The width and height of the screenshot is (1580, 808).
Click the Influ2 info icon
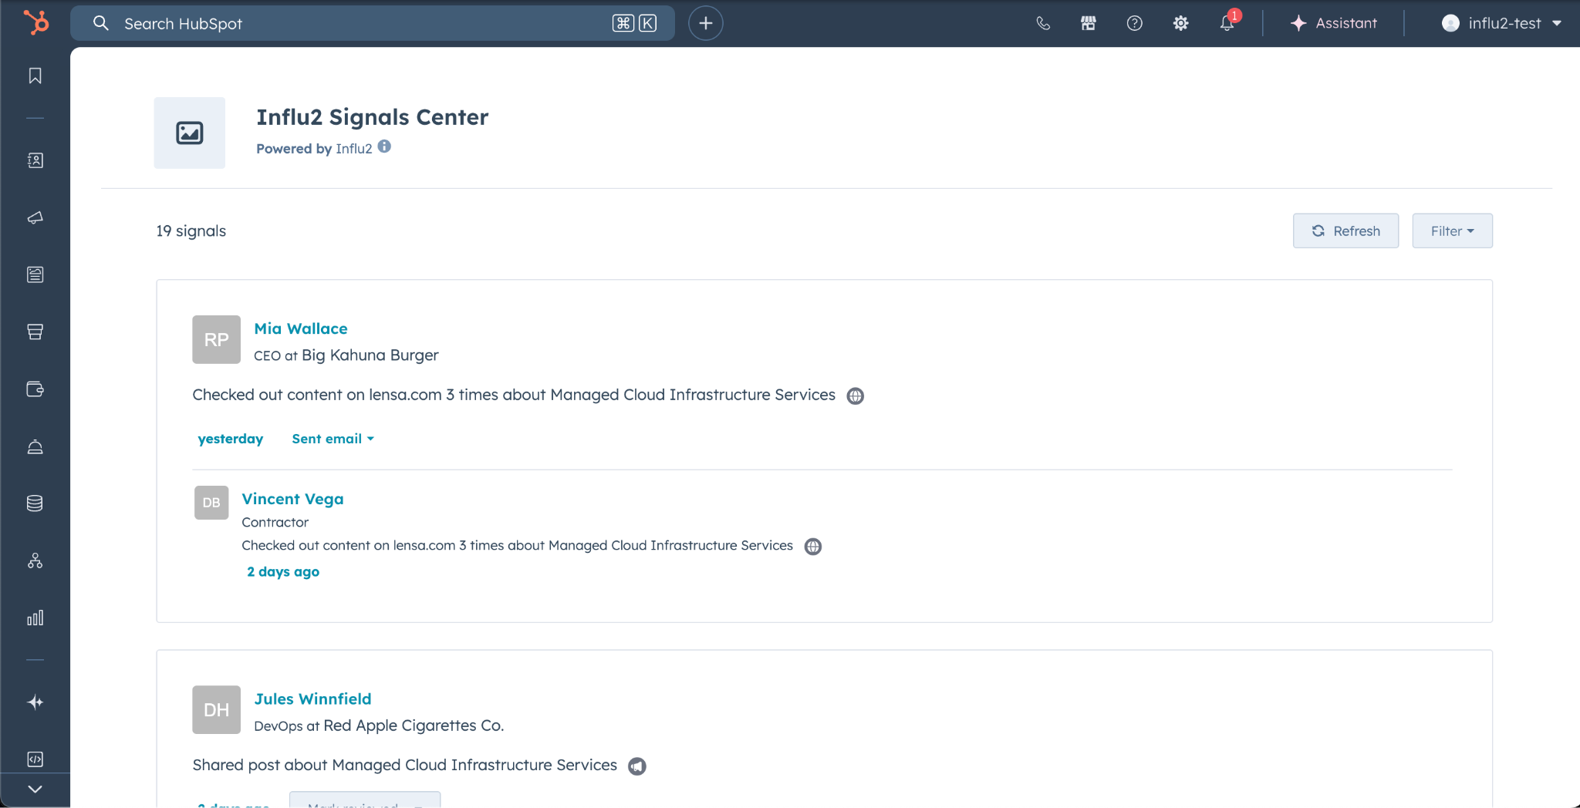pyautogui.click(x=384, y=146)
